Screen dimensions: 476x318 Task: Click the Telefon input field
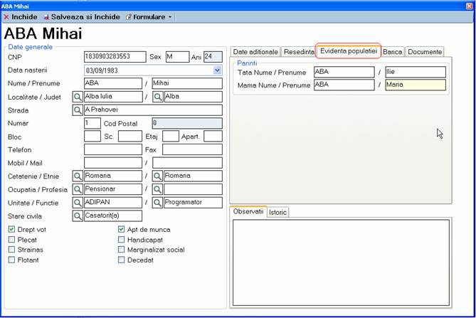[x=112, y=149]
